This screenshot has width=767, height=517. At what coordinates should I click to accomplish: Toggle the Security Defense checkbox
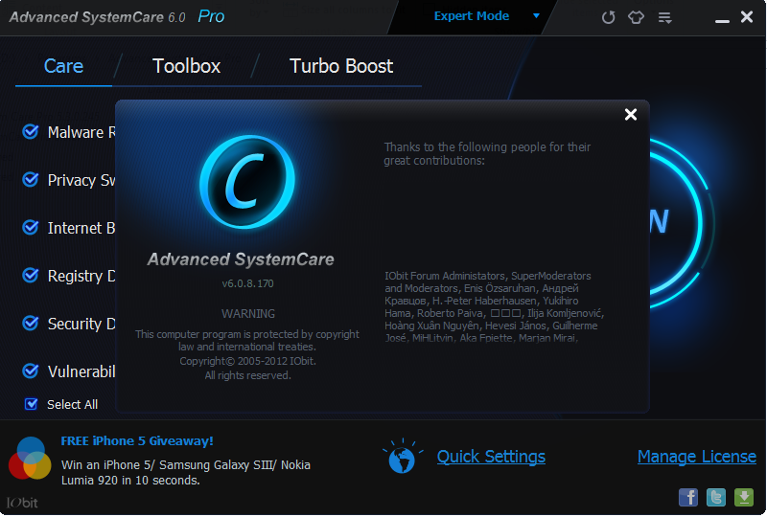(x=31, y=323)
